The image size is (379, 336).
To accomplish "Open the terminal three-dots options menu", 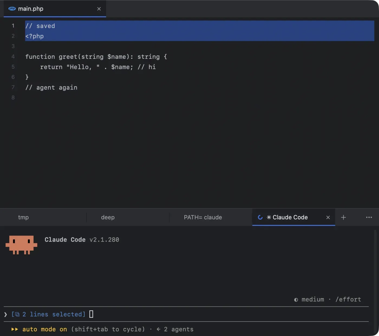I will pos(369,217).
